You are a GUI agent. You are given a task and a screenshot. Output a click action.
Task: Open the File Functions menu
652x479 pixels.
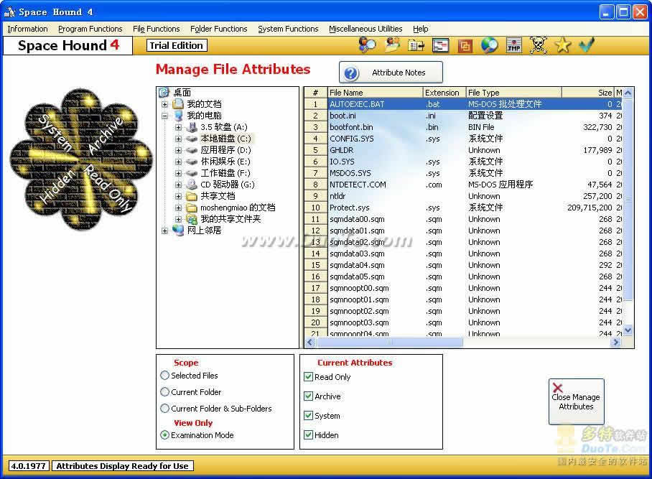[x=157, y=29]
